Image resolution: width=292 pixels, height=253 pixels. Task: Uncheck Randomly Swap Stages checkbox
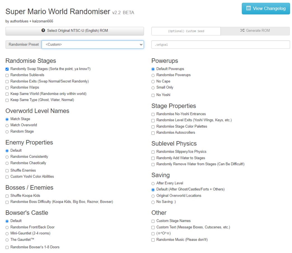click(7, 69)
